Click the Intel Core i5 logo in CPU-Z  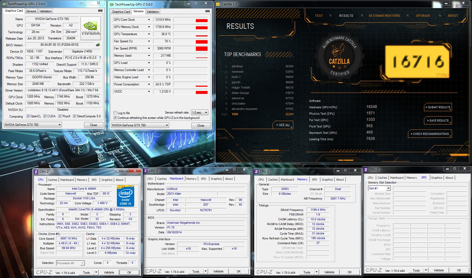click(125, 196)
